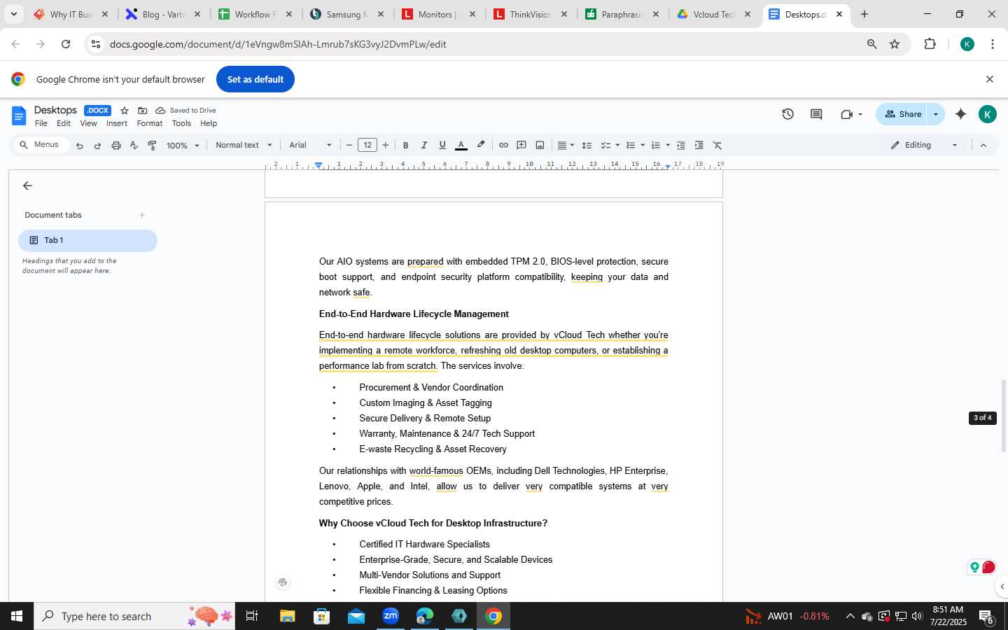
Task: Search the Menus box
Action: [41, 145]
